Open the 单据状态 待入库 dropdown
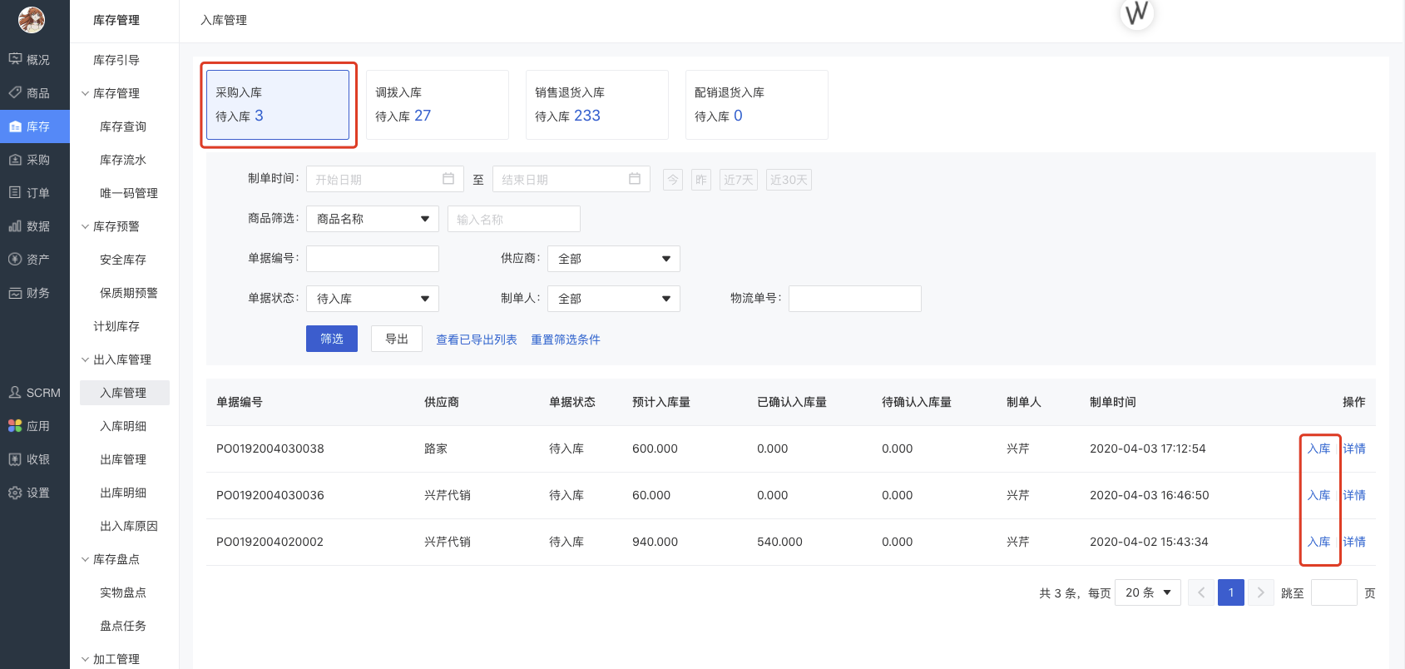 tap(373, 299)
